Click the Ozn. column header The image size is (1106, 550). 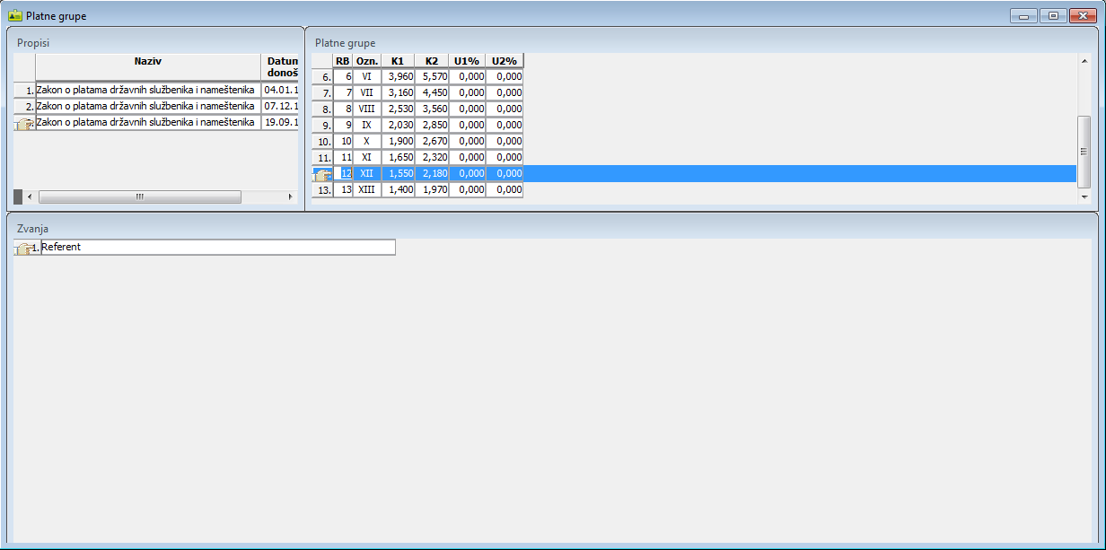(366, 61)
